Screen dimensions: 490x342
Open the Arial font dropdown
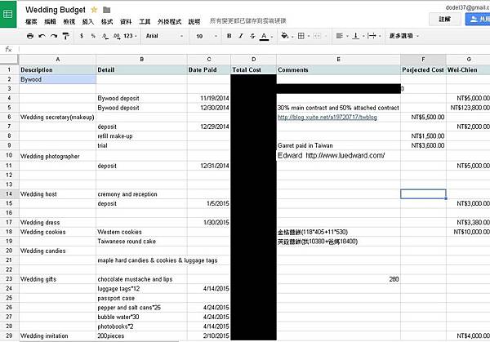(164, 36)
